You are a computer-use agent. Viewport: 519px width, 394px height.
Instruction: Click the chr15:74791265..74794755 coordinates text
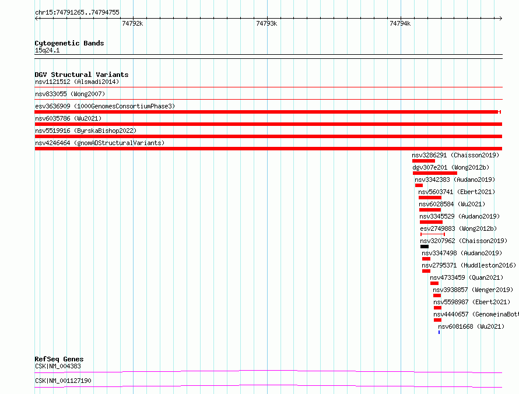pos(77,12)
